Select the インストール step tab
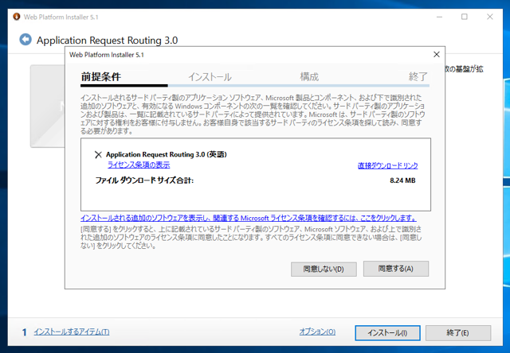This screenshot has height=353, width=510. pyautogui.click(x=210, y=77)
